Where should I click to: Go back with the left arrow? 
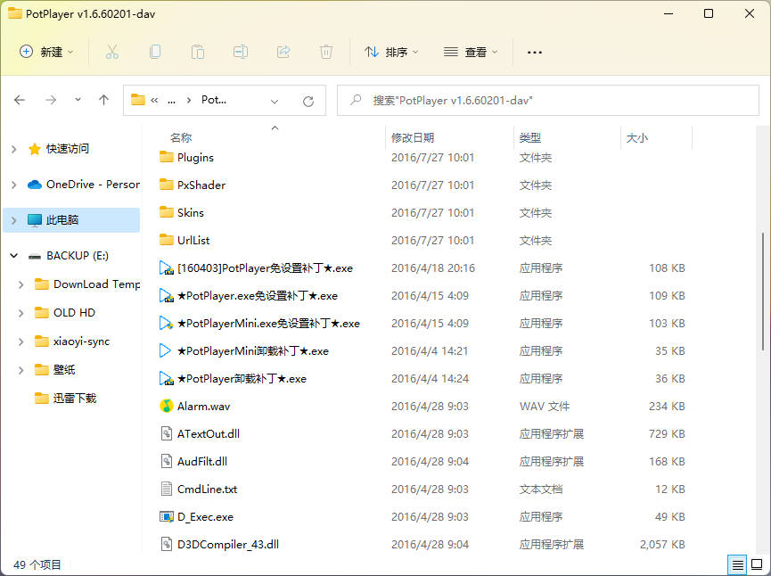(x=20, y=101)
